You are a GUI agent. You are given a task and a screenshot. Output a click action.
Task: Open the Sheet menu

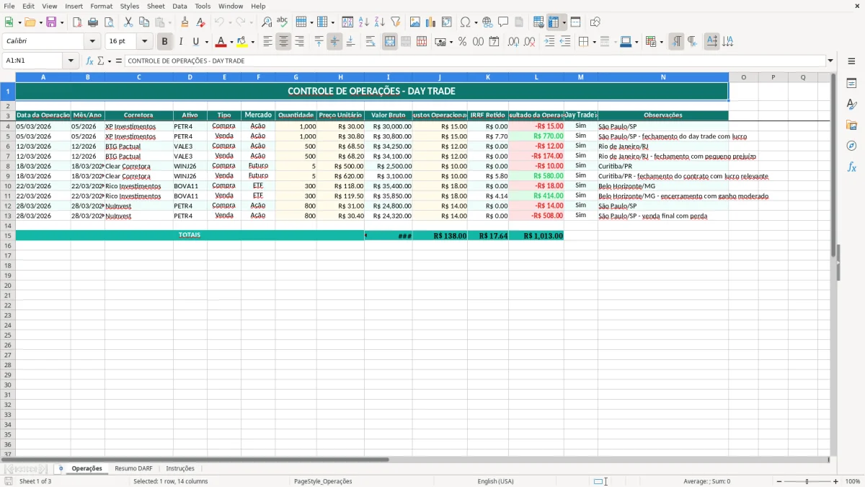pyautogui.click(x=156, y=6)
